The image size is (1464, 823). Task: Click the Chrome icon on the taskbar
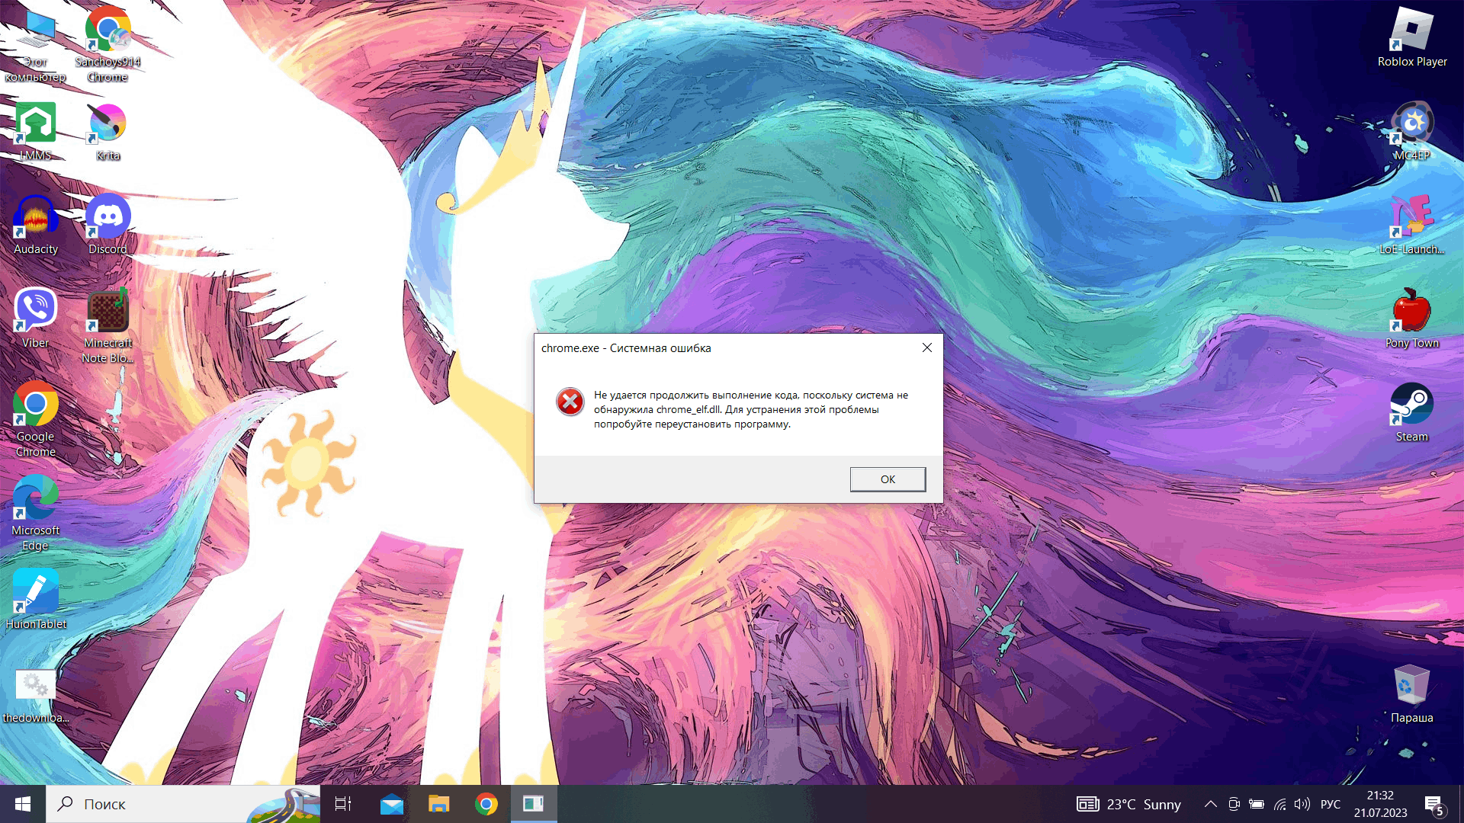pos(486,804)
